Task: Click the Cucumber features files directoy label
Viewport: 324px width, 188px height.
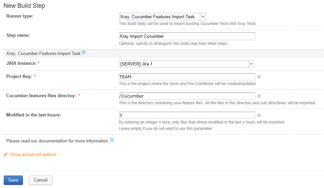Action: point(41,96)
